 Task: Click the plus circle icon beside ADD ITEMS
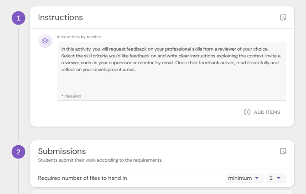click(x=247, y=112)
